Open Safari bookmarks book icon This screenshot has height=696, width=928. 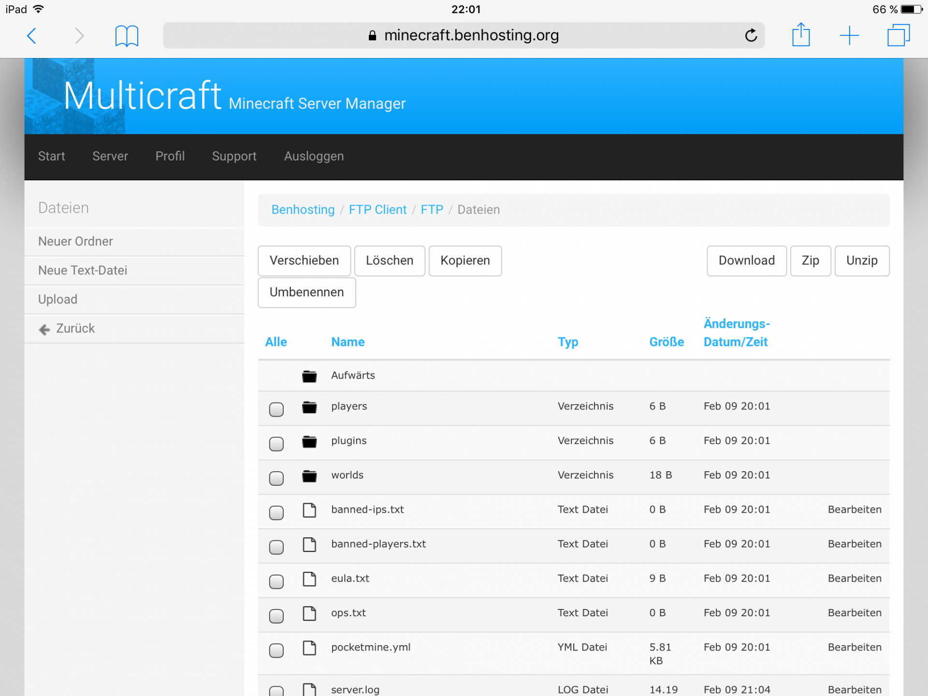coord(127,36)
